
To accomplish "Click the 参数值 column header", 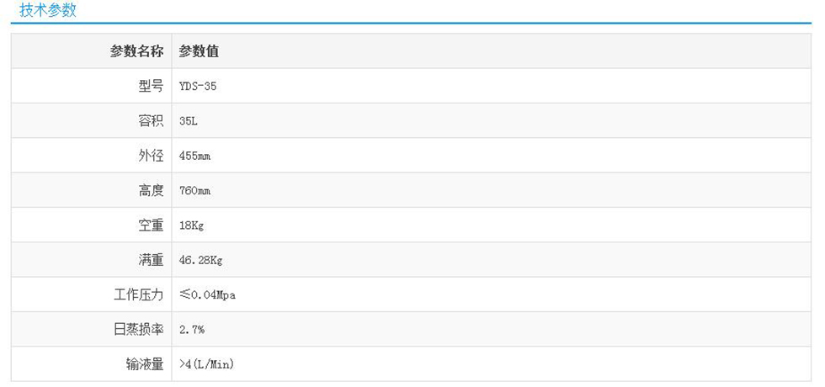I will coord(200,51).
